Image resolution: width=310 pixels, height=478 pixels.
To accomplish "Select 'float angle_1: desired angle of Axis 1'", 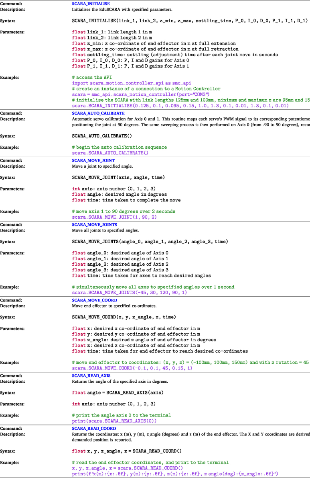I will (x=120, y=258).
